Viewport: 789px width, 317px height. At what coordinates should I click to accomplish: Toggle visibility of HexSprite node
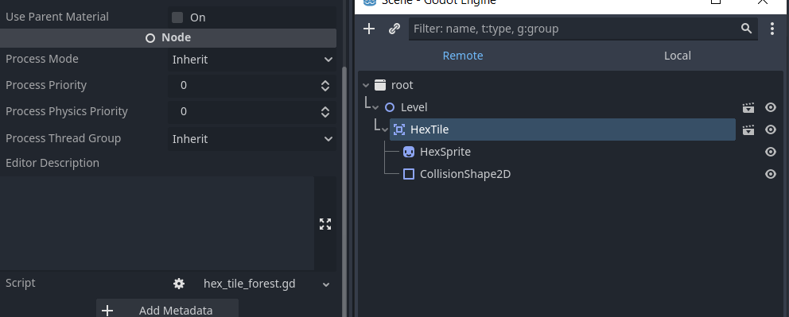[771, 152]
